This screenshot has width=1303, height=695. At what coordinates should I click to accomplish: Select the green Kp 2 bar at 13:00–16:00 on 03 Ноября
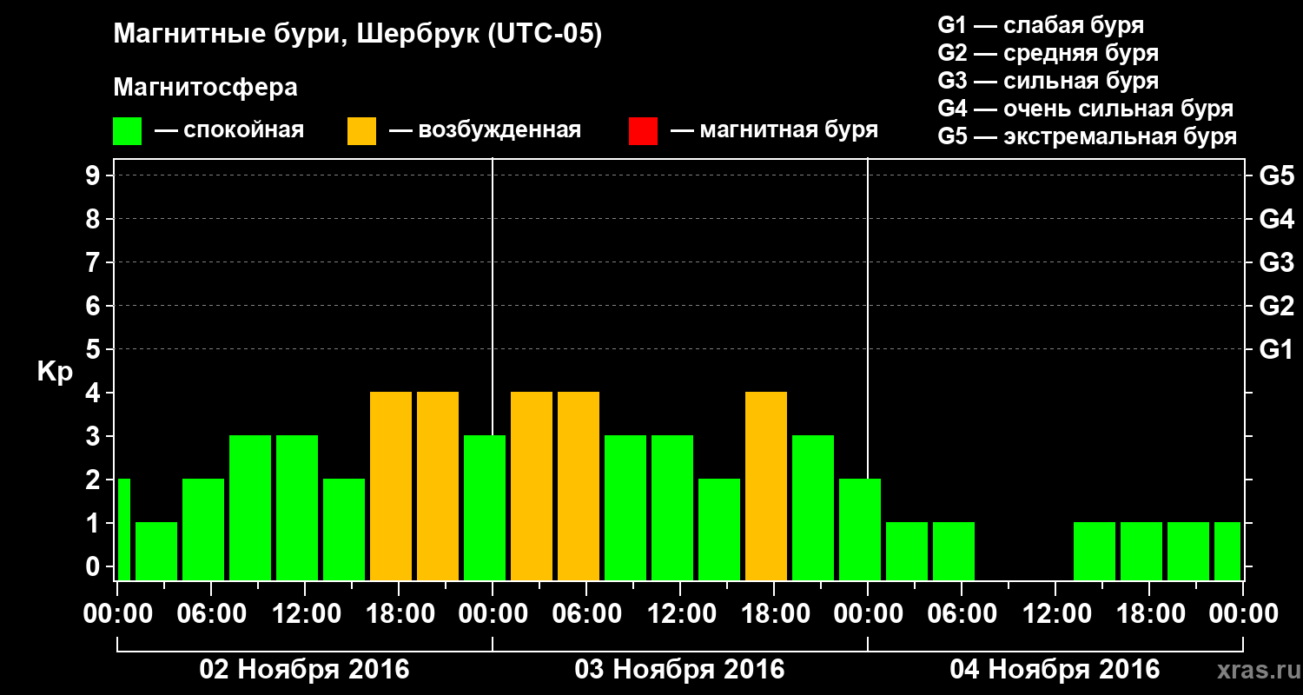719,530
